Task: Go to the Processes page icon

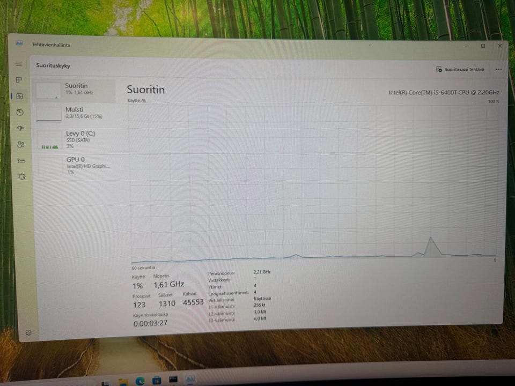Action: [x=19, y=80]
